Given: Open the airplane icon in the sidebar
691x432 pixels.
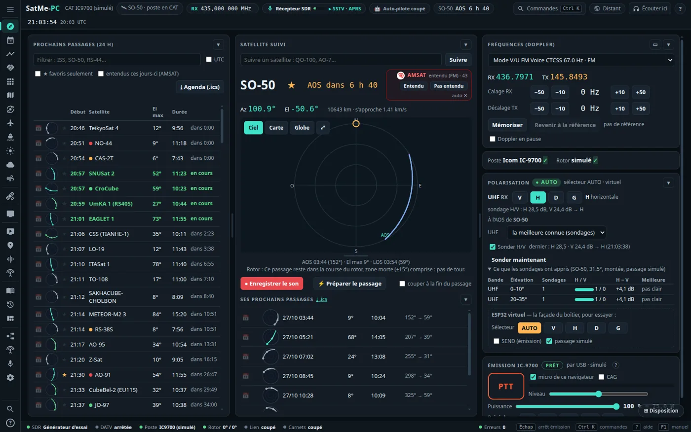Looking at the screenshot, I should pyautogui.click(x=10, y=123).
